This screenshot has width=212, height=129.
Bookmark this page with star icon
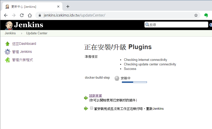(196, 15)
